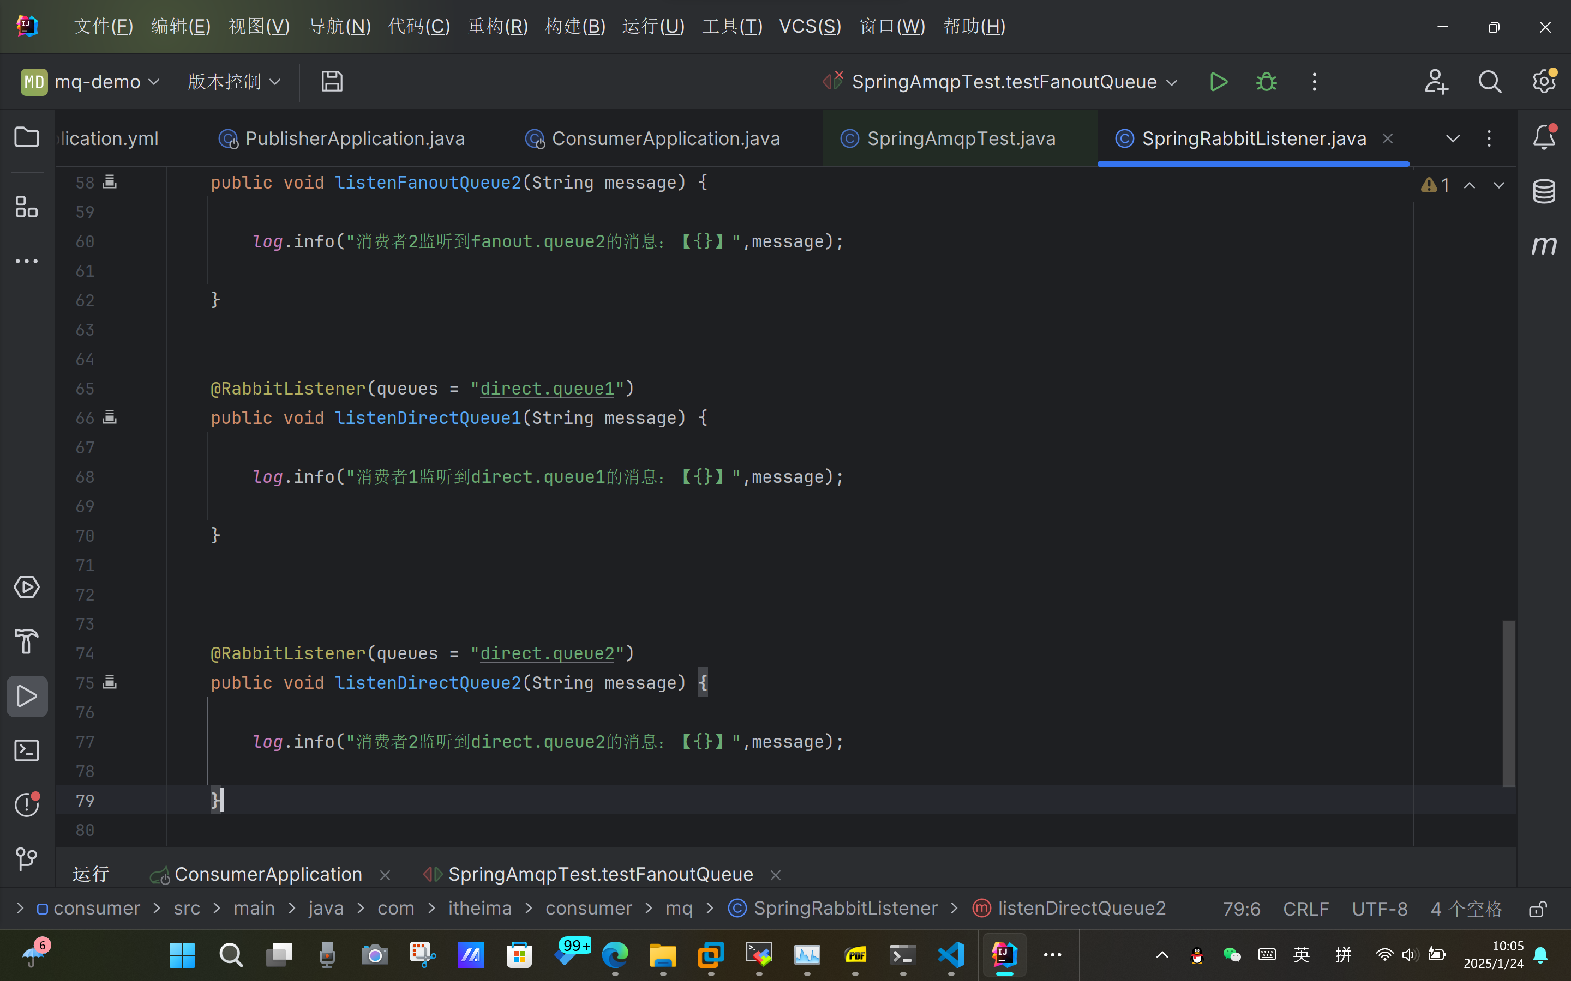The width and height of the screenshot is (1571, 981).
Task: Open Microsoft Edge from the taskbar
Action: pos(615,954)
